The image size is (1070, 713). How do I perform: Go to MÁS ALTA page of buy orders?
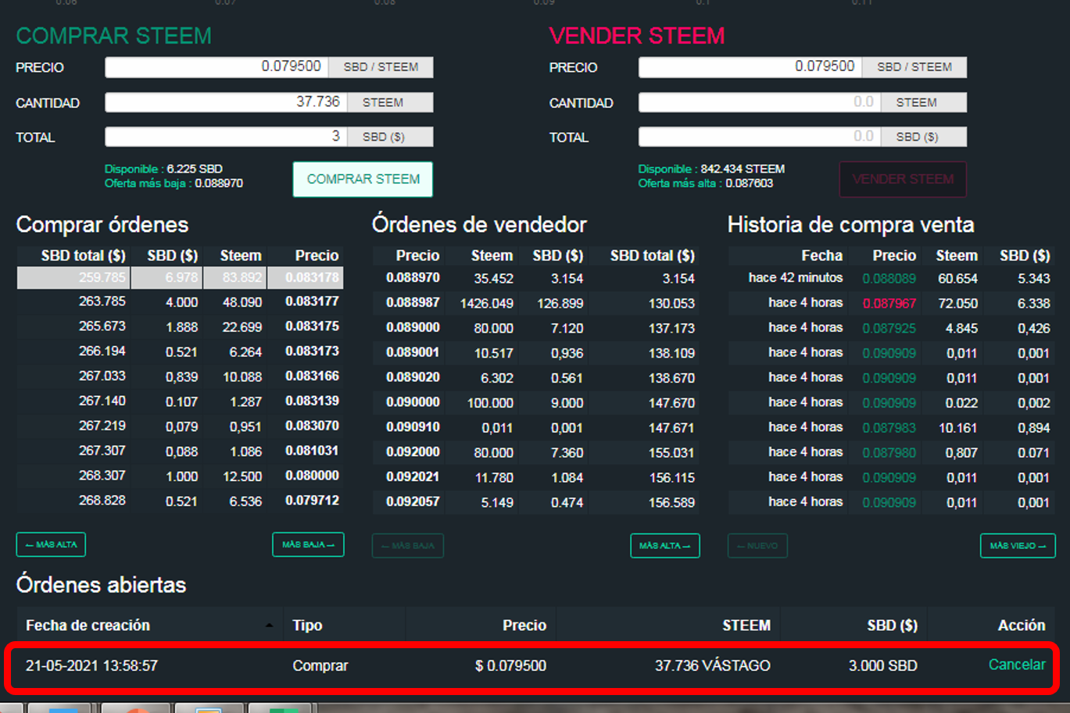coord(51,544)
